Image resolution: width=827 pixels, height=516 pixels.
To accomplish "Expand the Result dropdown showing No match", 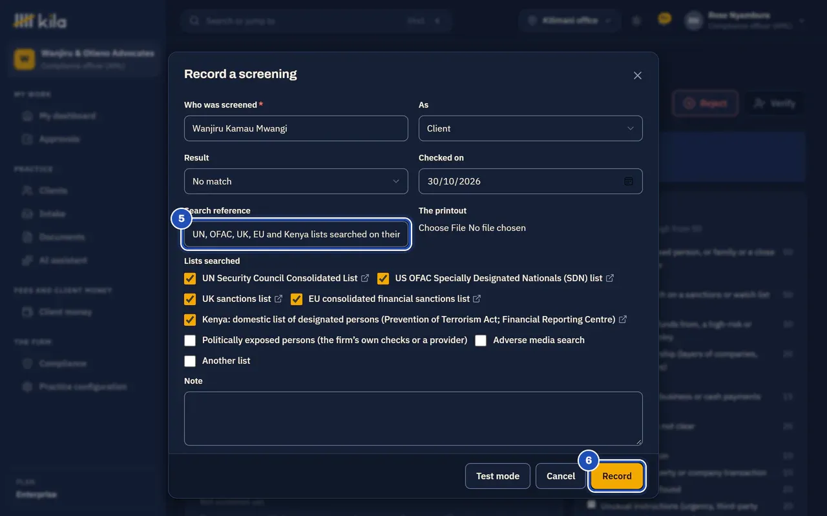I will click(x=296, y=181).
